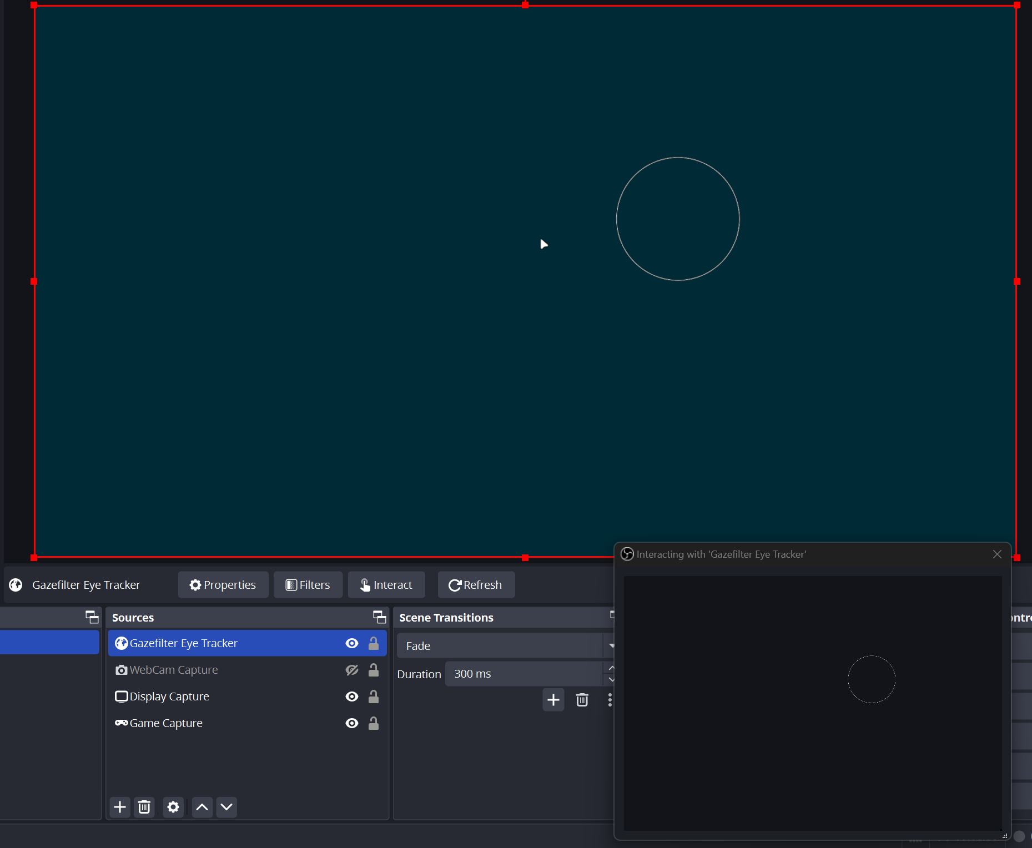This screenshot has height=848, width=1032.
Task: Refresh the Gazefilter Eye Tracker source
Action: click(x=476, y=584)
